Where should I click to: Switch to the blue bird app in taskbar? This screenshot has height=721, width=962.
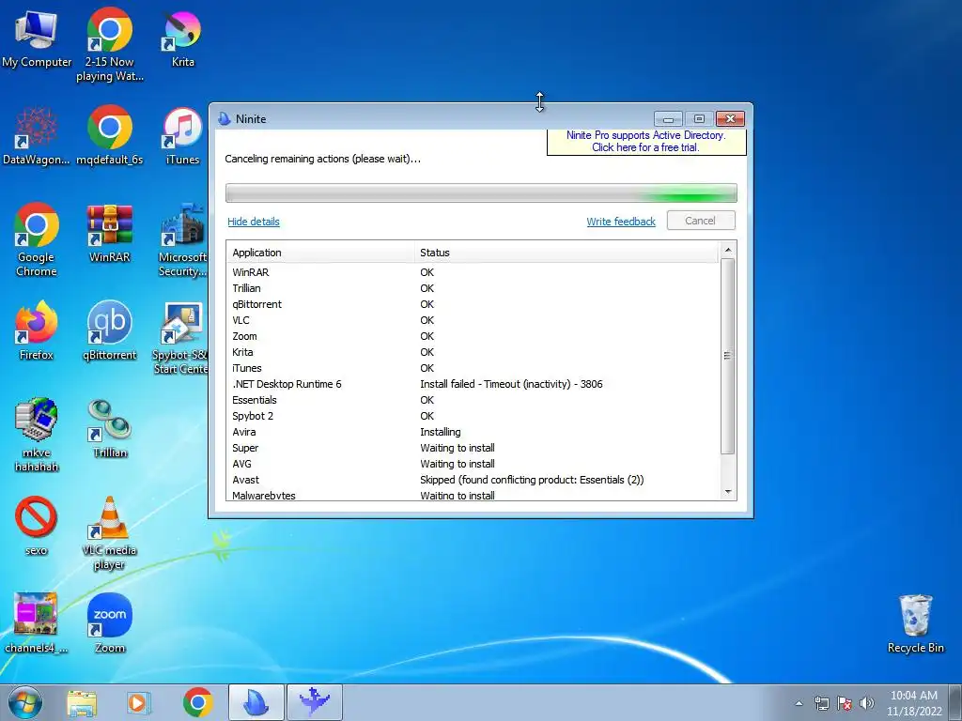[314, 702]
